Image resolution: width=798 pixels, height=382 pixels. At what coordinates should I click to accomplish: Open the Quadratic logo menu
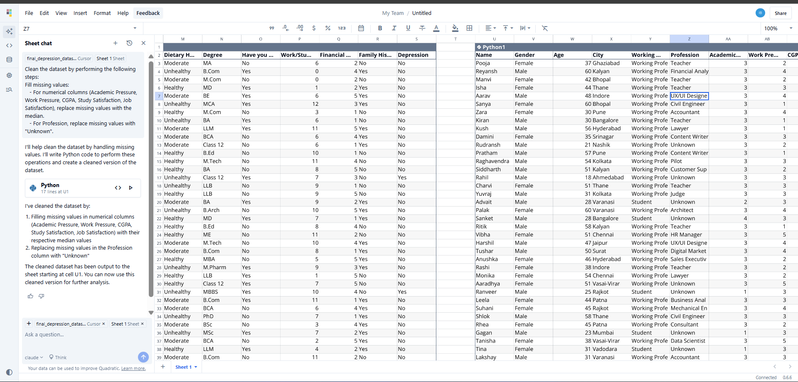[9, 13]
